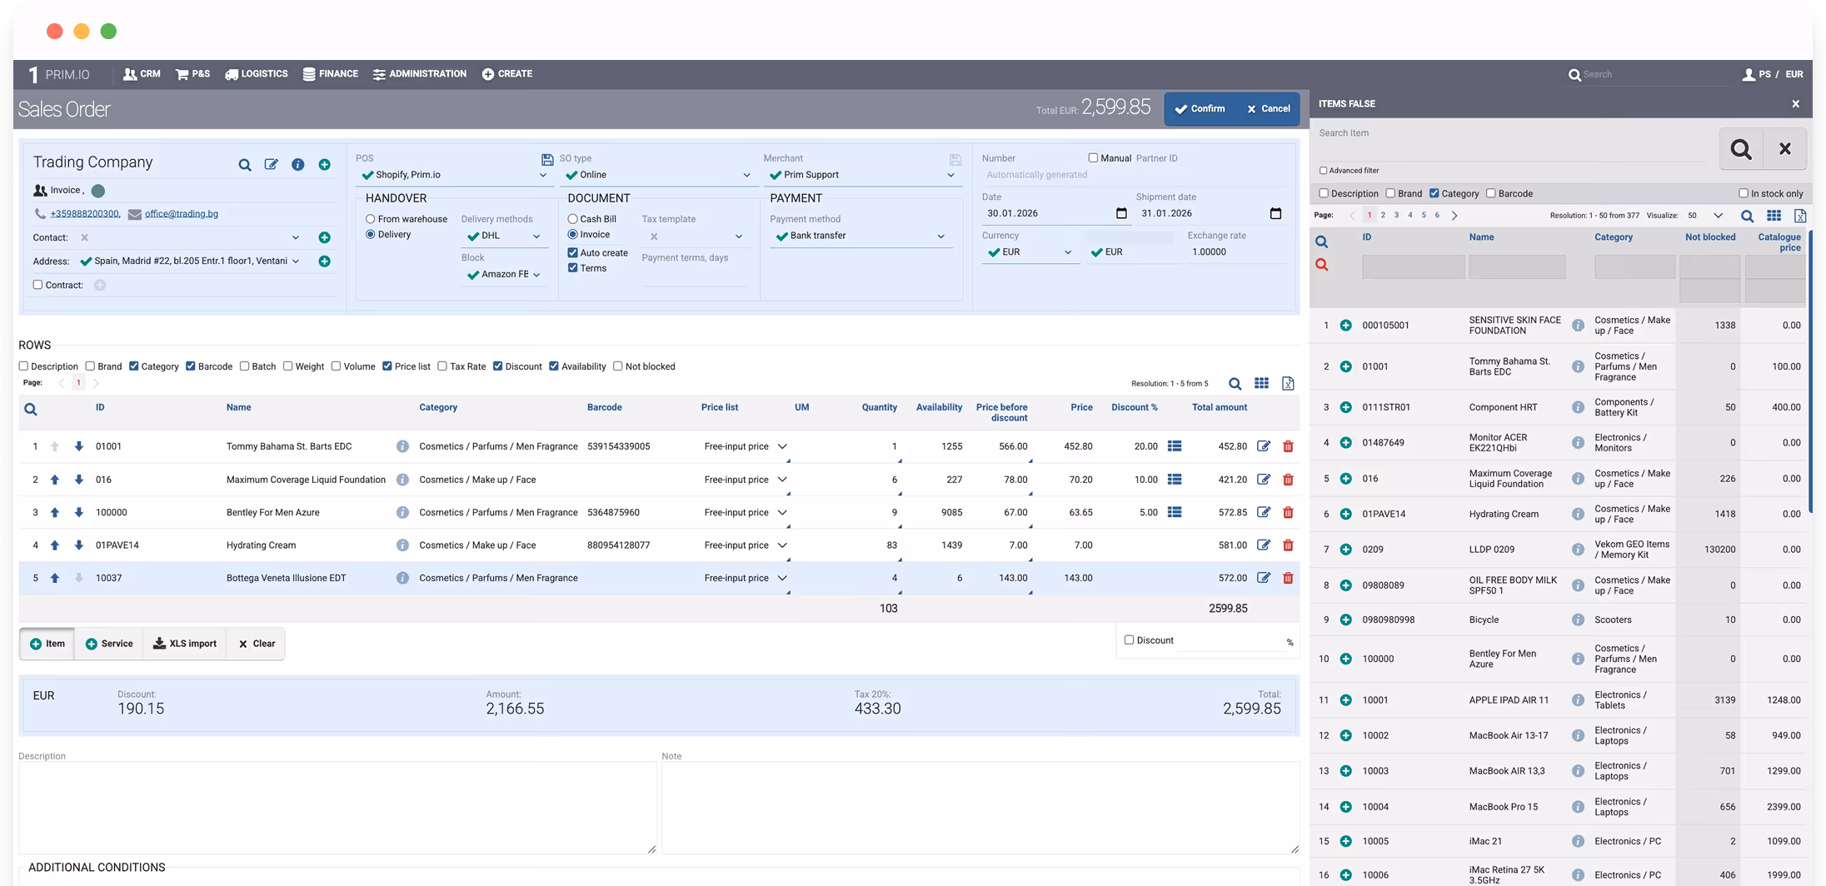Open the FINANCE menu
Image resolution: width=1826 pixels, height=886 pixels.
(x=330, y=74)
